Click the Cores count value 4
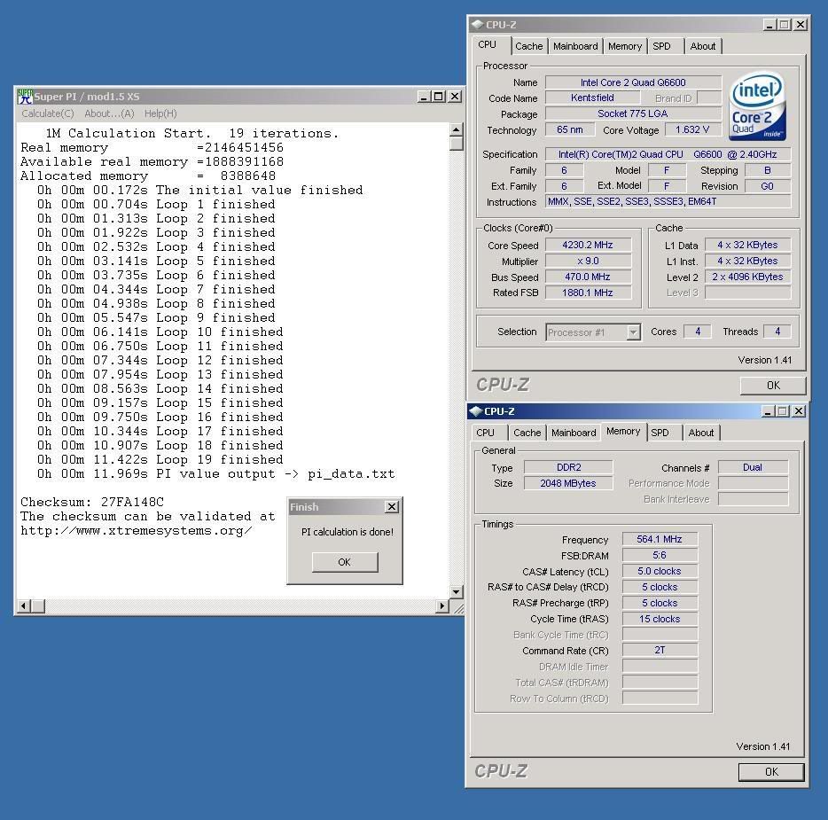828x820 pixels. [698, 332]
